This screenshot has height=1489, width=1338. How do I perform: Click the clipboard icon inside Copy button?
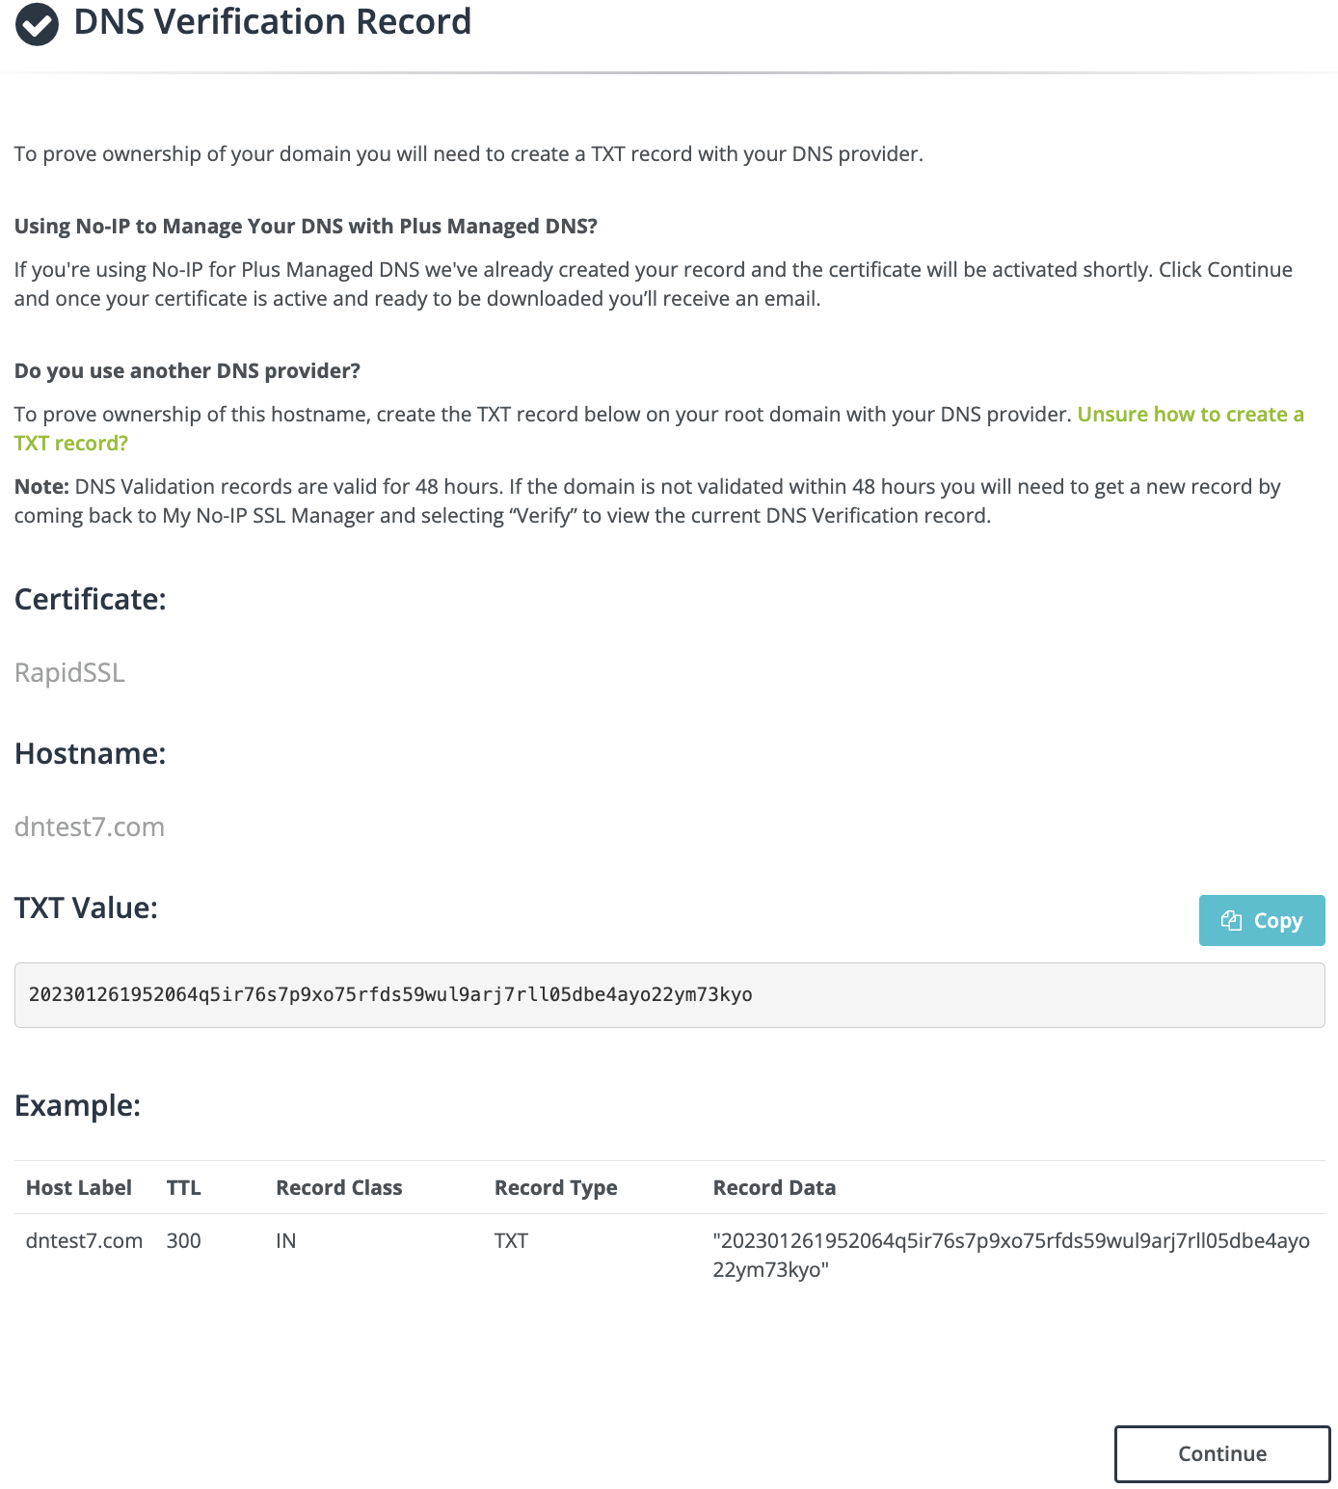[x=1231, y=920]
